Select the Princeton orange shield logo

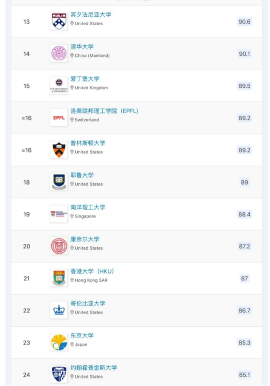point(59,150)
